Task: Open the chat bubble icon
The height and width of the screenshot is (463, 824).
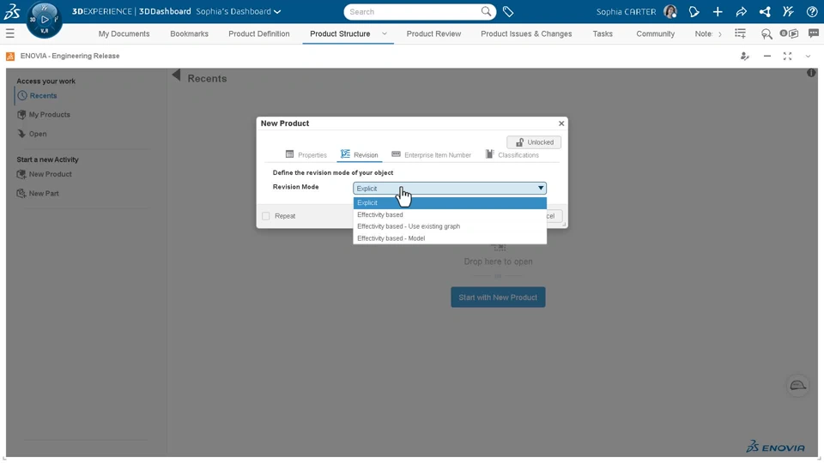Action: coord(814,33)
